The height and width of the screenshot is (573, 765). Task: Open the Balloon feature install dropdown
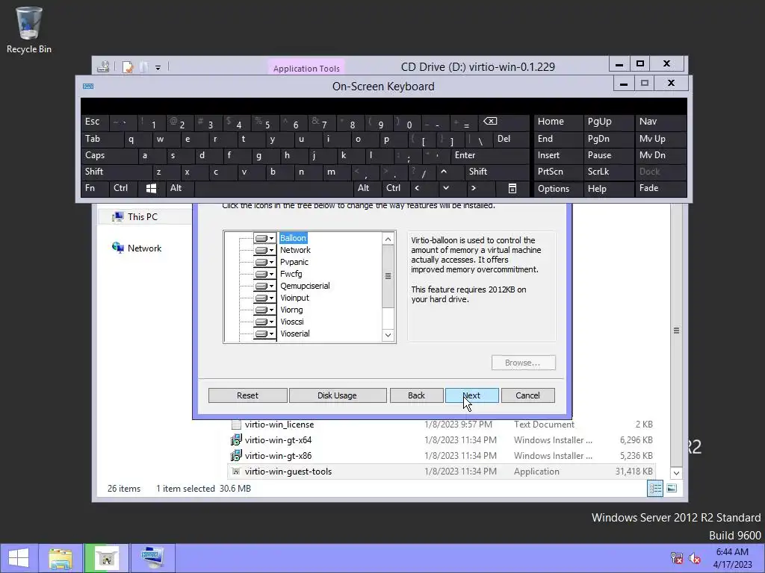point(264,238)
